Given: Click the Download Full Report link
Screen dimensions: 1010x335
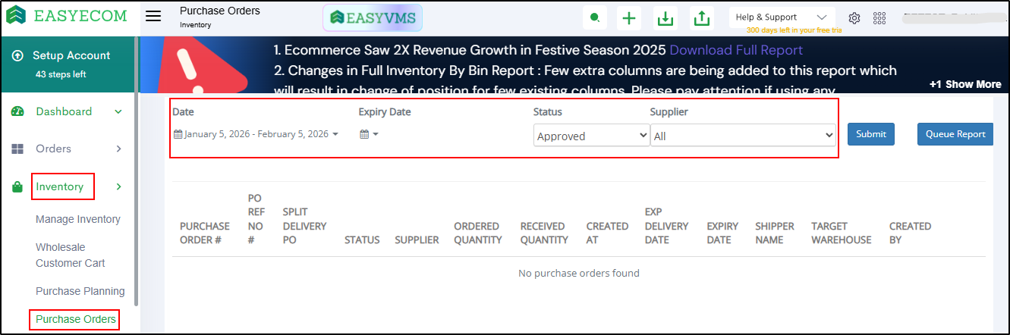Looking at the screenshot, I should 735,50.
